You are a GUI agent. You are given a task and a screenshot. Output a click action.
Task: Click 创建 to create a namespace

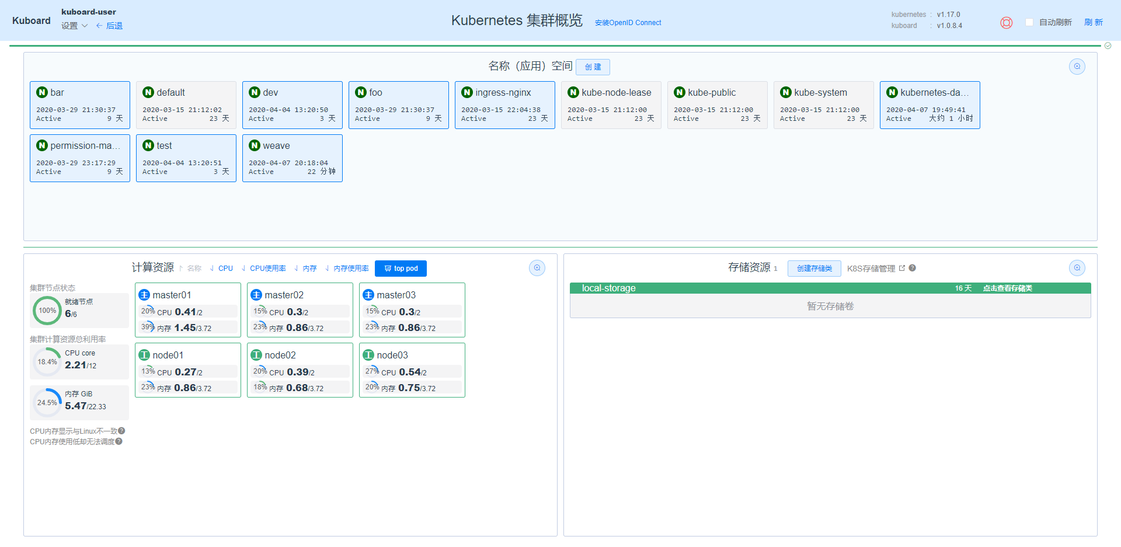593,67
